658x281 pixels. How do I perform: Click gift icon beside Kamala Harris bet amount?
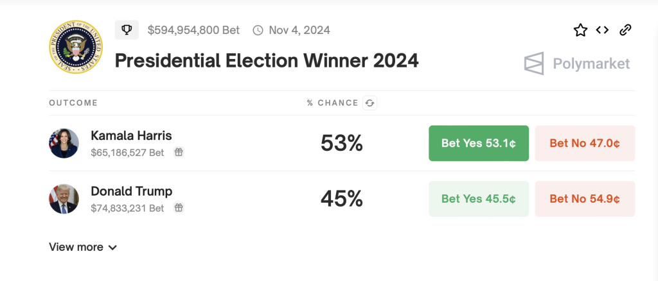(179, 152)
